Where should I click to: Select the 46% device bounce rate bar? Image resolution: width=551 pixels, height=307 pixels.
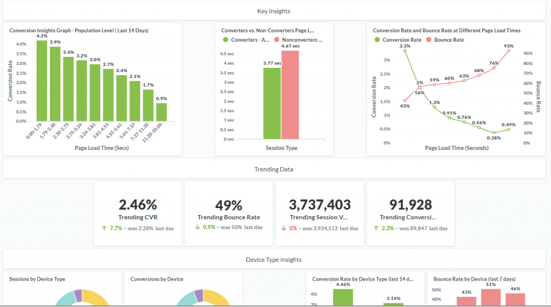pos(515,299)
